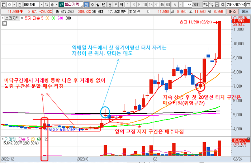Click the 2,670 price change value
Image resolution: width=251 pixels, height=163 pixels.
coord(33,11)
